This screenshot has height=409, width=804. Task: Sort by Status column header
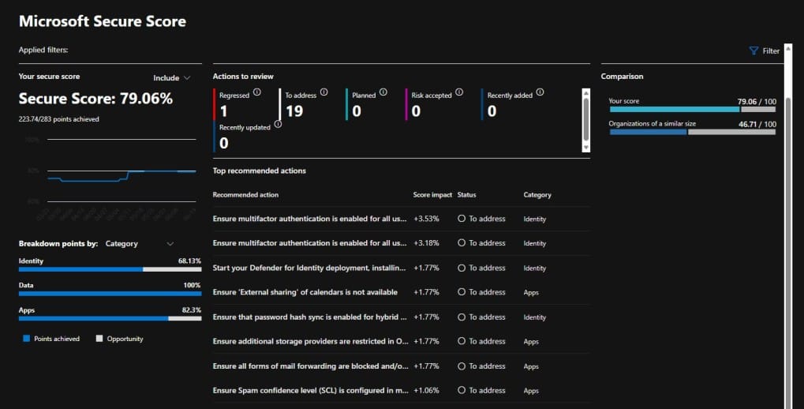click(x=466, y=195)
